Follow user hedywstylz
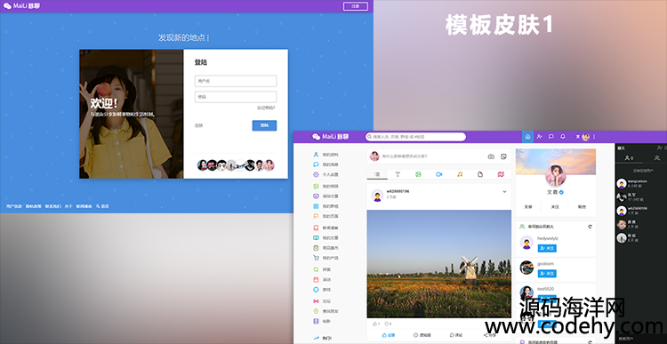 (547, 248)
